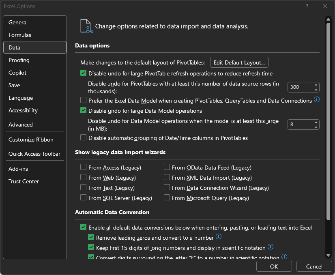Check From SQL Server (Legacy)
335x275 pixels.
pos(83,198)
